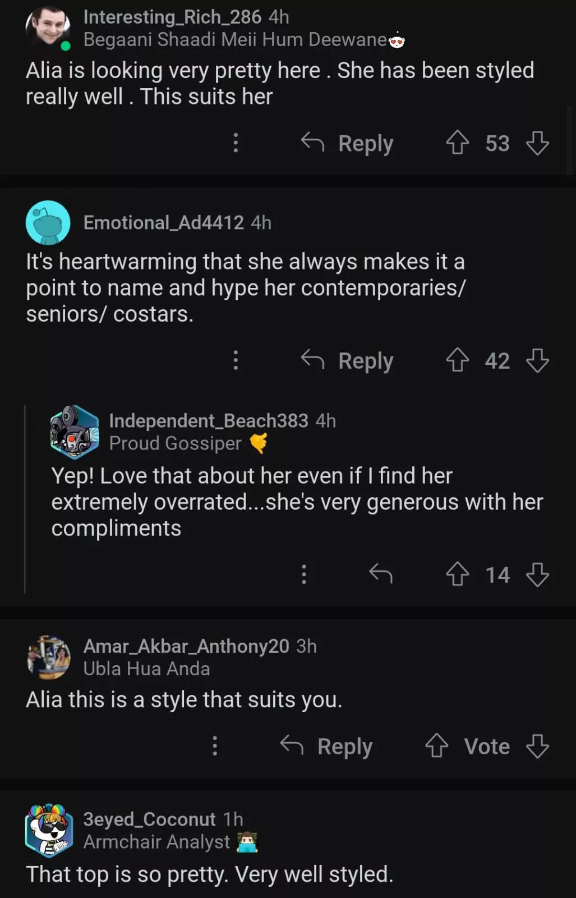View Emotional_Ad4412's avatar

pyautogui.click(x=48, y=223)
